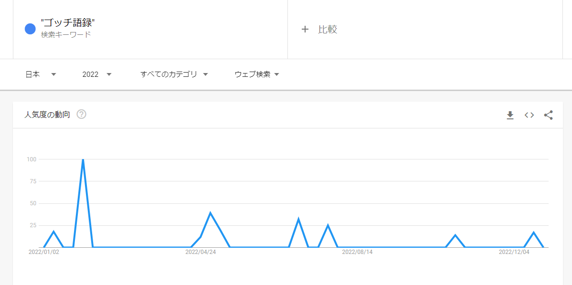
Task: Click the 2022/12/04 axis date label
Action: [x=514, y=252]
